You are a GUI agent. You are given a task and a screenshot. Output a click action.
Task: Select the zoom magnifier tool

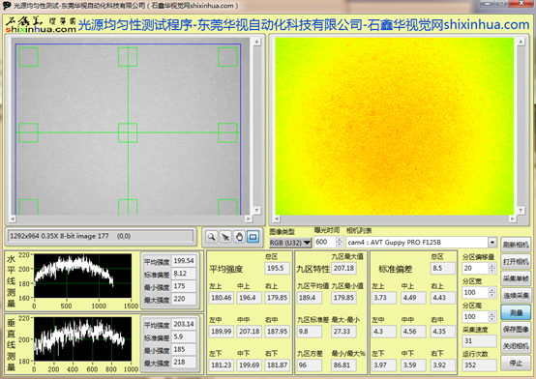[x=212, y=237]
